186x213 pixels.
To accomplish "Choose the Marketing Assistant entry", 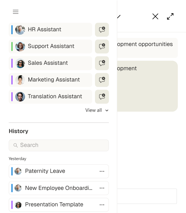I will (51, 80).
